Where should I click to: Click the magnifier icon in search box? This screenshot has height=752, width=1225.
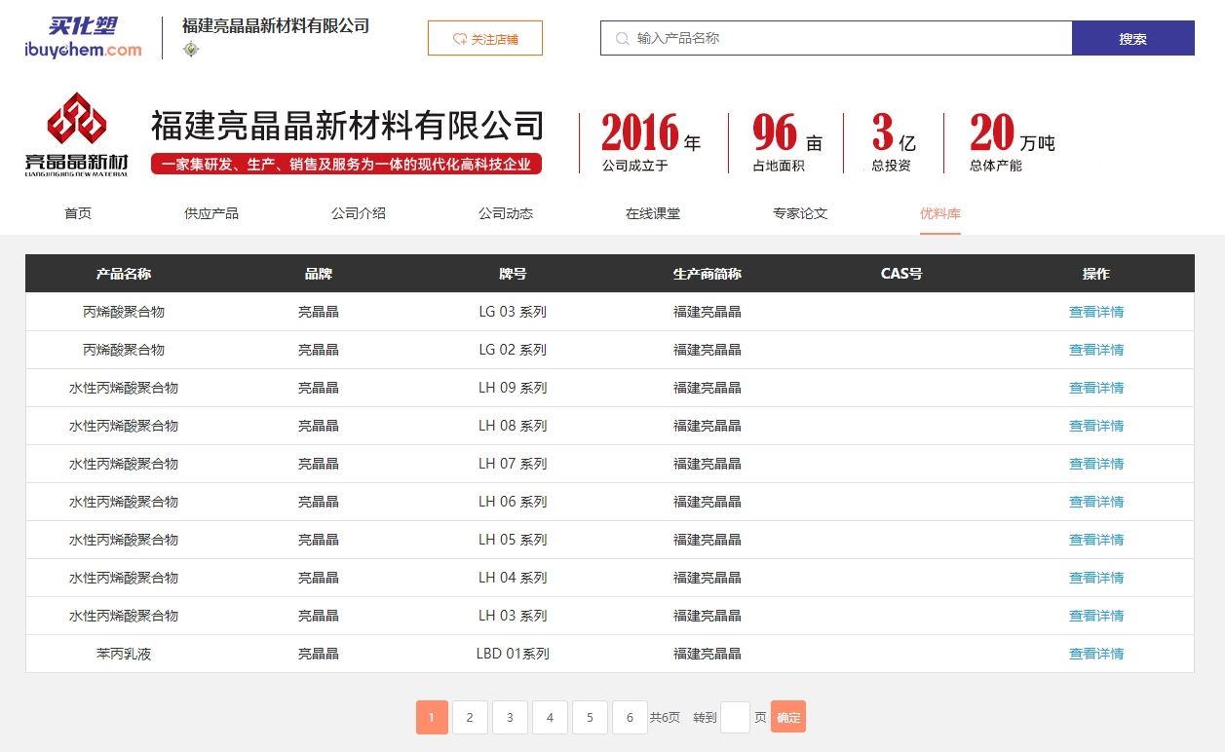tap(622, 39)
